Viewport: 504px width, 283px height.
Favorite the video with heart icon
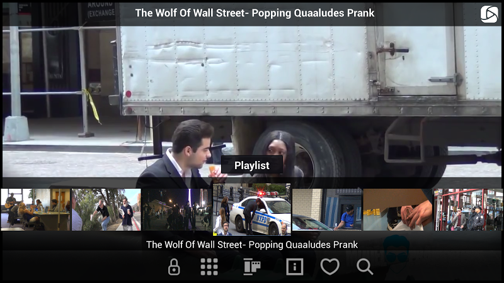(x=329, y=267)
